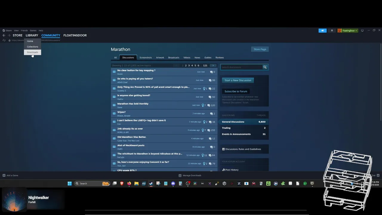Click the search magnifier in discussions

pyautogui.click(x=265, y=67)
